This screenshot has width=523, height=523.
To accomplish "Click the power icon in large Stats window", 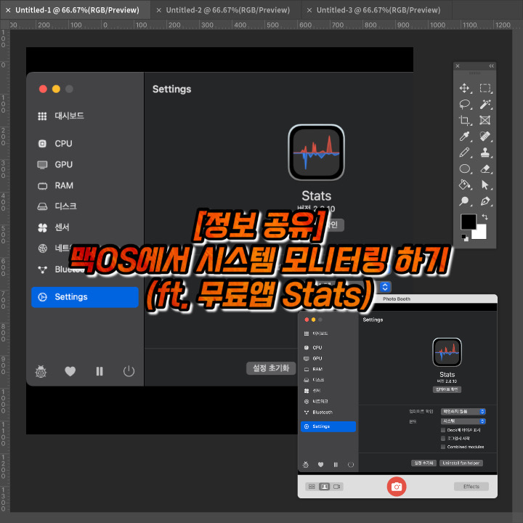I will click(129, 371).
